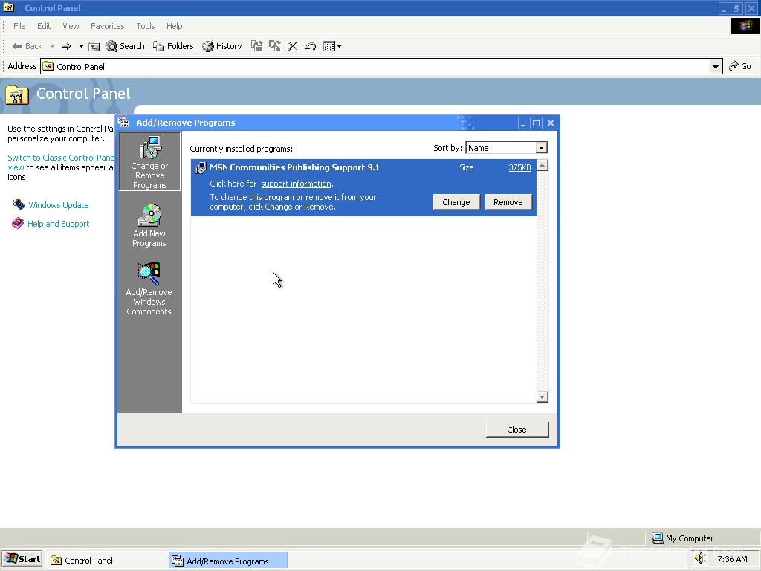Open the support information link
This screenshot has height=571, width=761.
click(296, 184)
